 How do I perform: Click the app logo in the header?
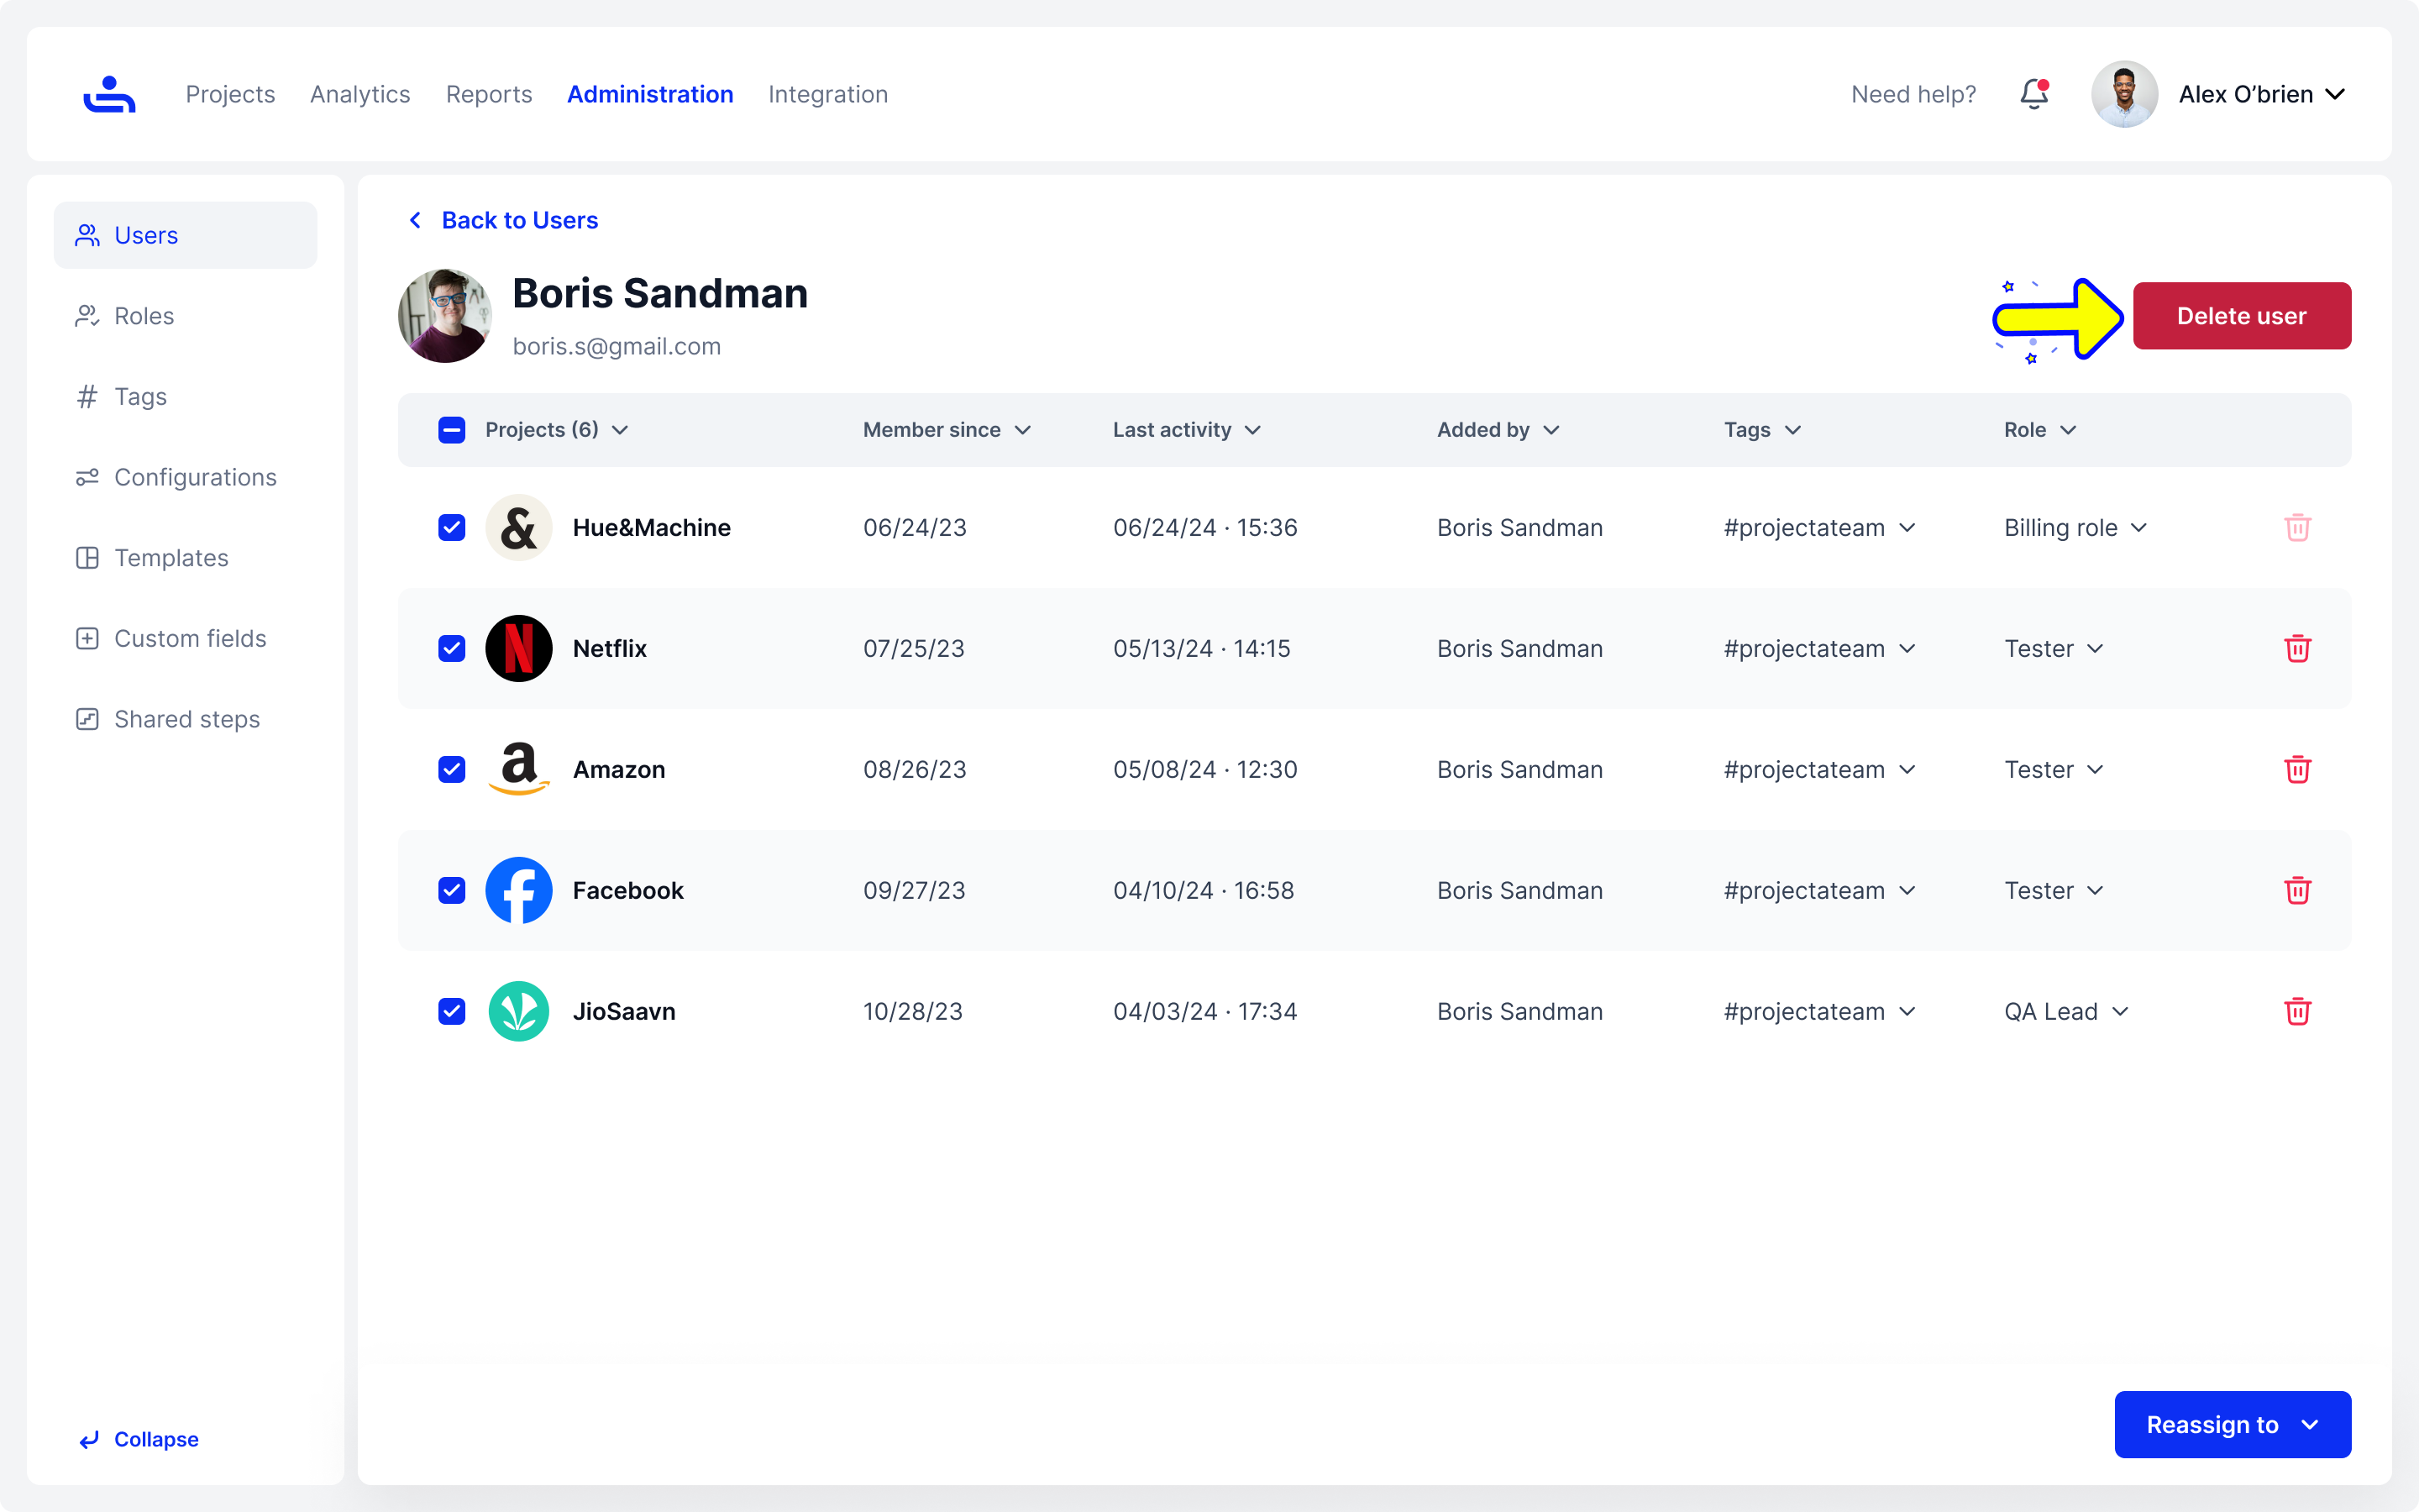[x=109, y=94]
